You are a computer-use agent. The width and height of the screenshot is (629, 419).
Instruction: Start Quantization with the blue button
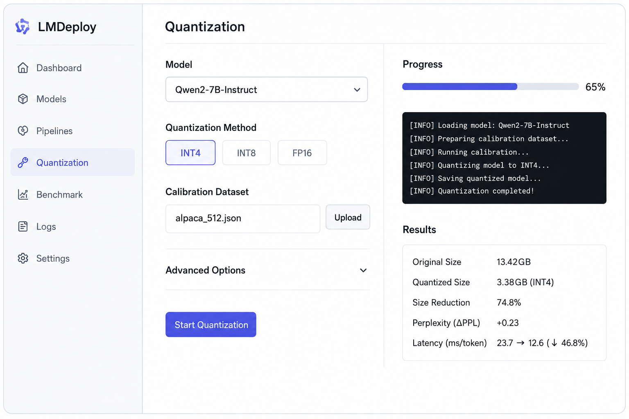pyautogui.click(x=211, y=324)
